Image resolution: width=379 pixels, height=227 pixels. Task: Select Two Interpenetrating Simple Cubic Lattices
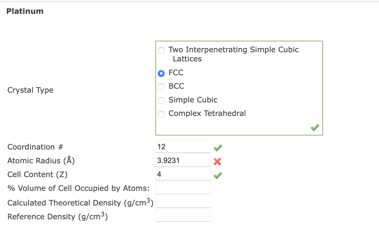click(x=161, y=50)
